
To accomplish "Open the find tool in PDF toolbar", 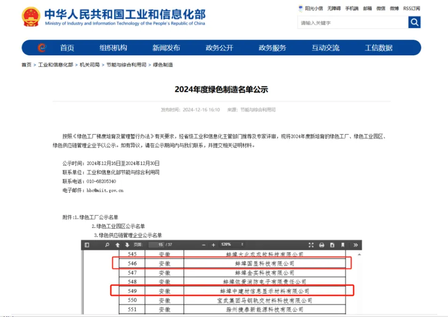I will coord(107,245).
